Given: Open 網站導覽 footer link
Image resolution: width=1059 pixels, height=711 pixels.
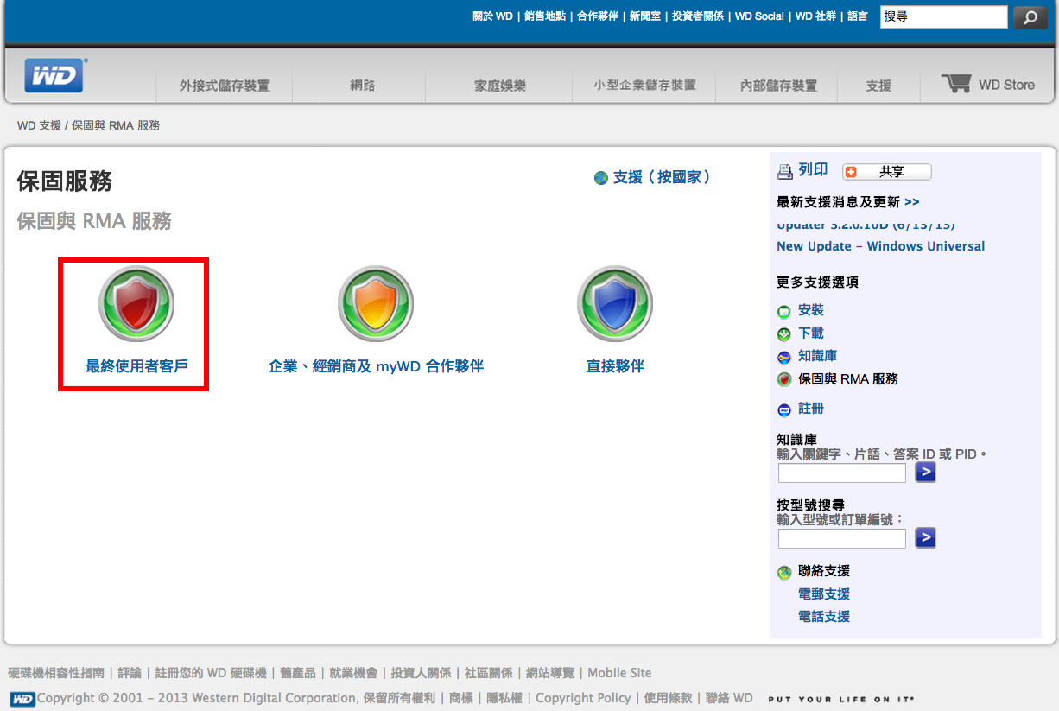Looking at the screenshot, I should [549, 673].
